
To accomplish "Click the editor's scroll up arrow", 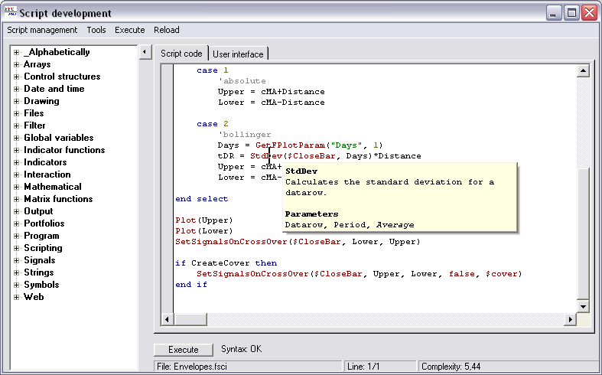I will [x=582, y=71].
